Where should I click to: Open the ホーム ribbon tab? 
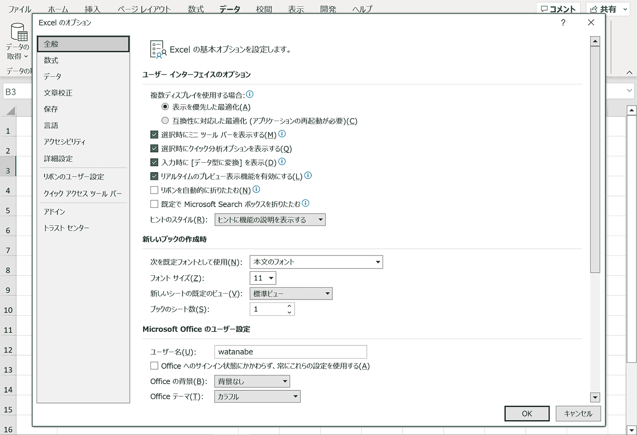58,9
